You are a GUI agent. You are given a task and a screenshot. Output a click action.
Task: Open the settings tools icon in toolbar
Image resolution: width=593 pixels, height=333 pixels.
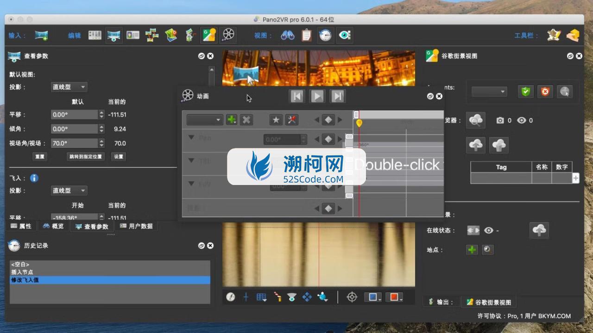[554, 35]
